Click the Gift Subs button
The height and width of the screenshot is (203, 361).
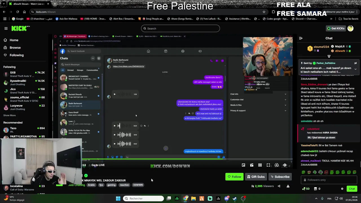256,177
